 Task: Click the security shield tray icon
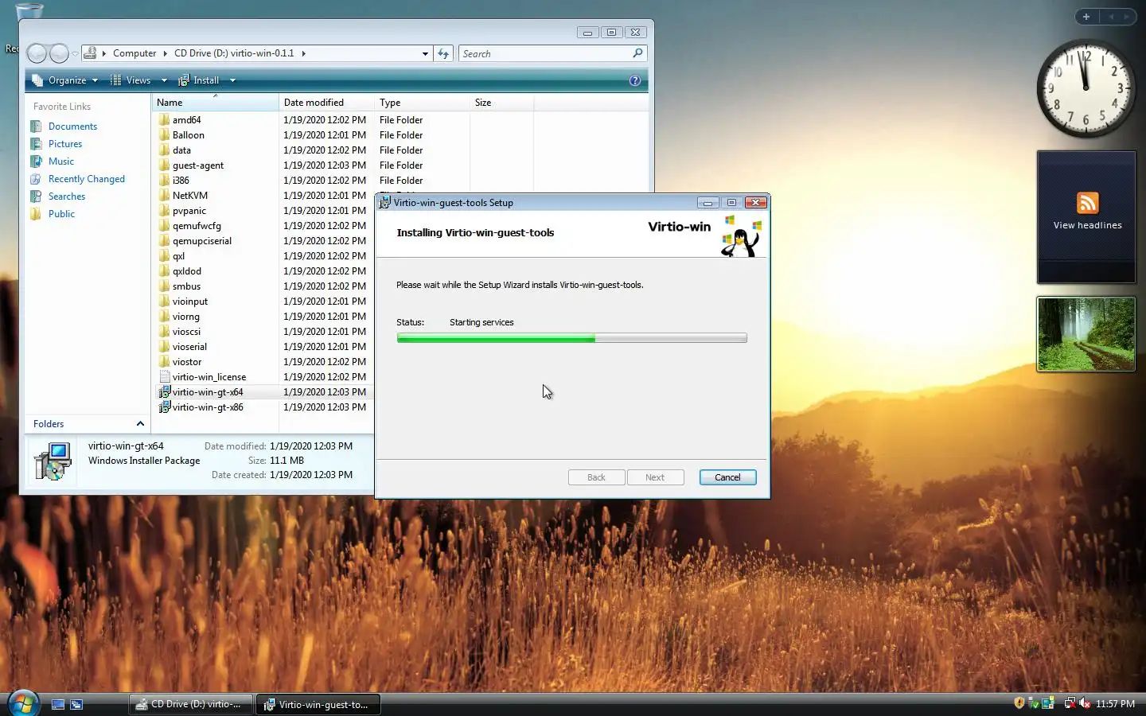[x=1019, y=703]
